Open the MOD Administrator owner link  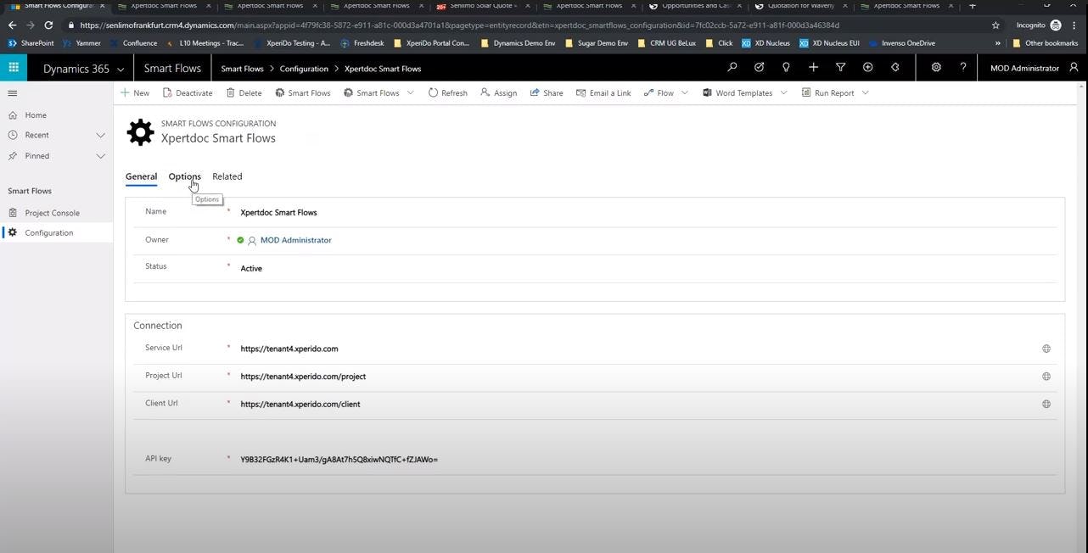(x=295, y=240)
